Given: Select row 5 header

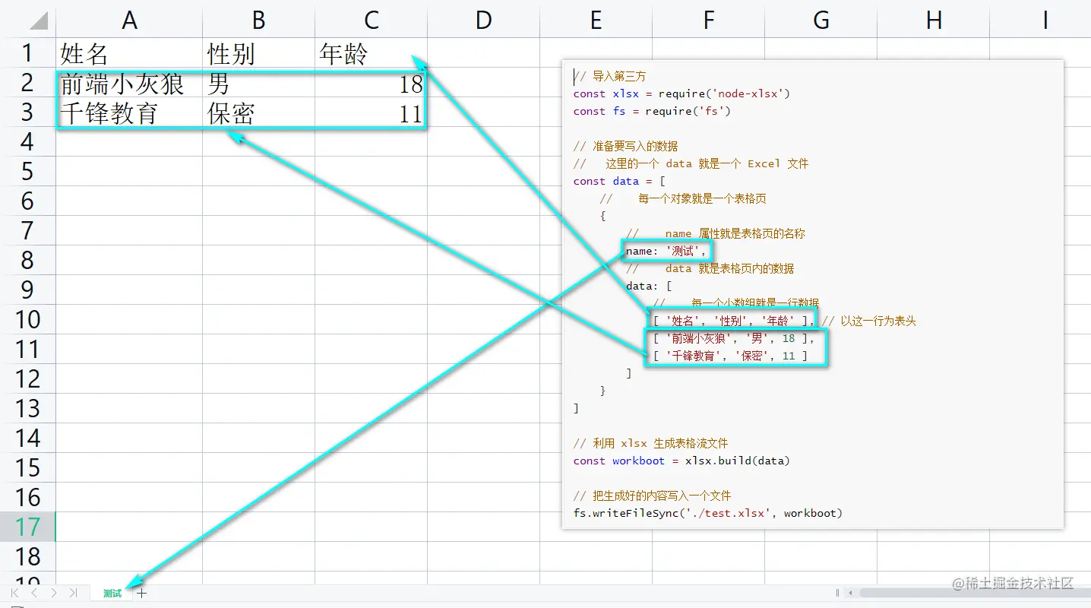Looking at the screenshot, I should tap(28, 172).
